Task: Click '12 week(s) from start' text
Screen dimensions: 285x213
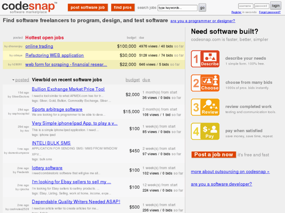Action: [x=160, y=185]
